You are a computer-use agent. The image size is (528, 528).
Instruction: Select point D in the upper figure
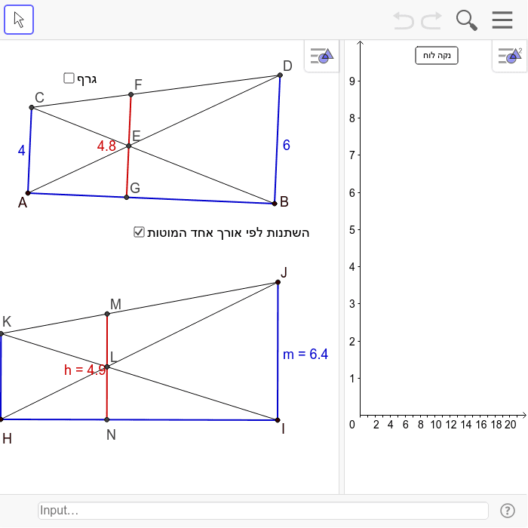coord(280,75)
